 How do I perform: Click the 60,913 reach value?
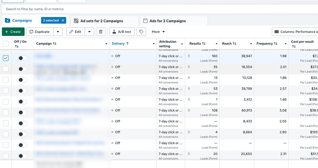pos(246,110)
